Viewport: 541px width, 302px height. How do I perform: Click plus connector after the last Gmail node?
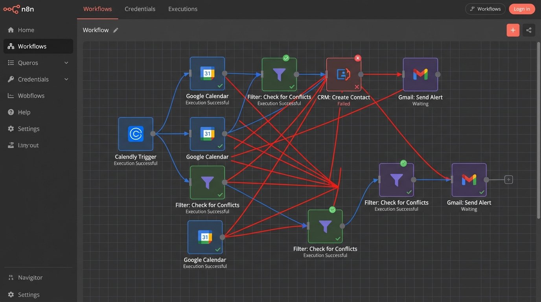508,180
